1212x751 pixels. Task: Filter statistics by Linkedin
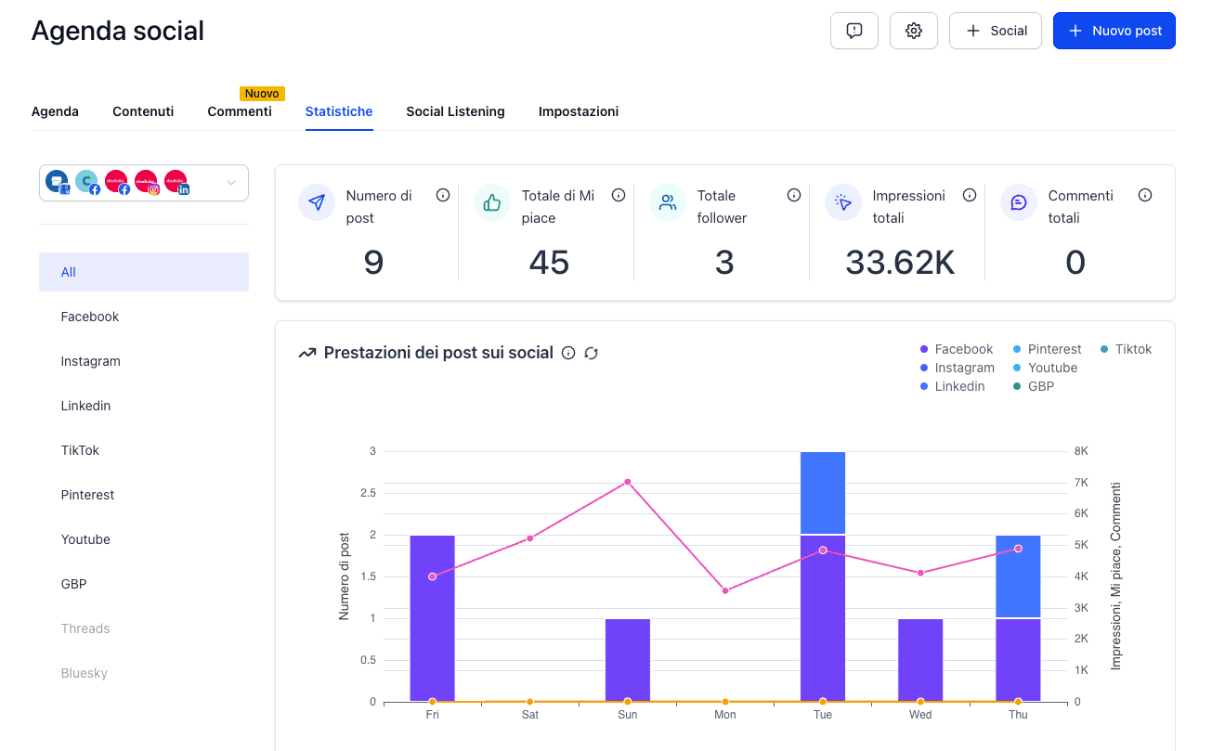144,406
